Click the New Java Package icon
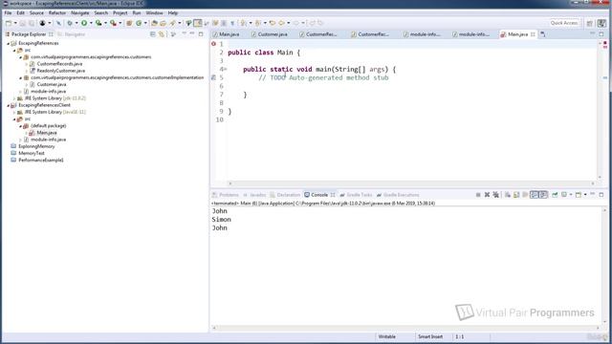612x344 pixels. 129,23
